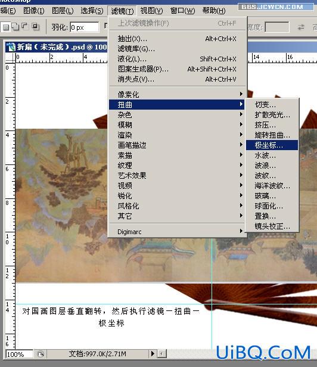Click the 文档:997.0K/2.71M status text
317x367 pixels.
[97, 354]
